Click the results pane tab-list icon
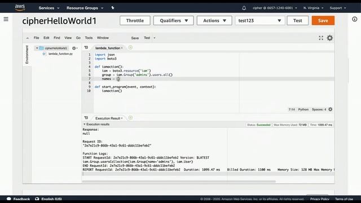361x203 pixels. point(86,118)
